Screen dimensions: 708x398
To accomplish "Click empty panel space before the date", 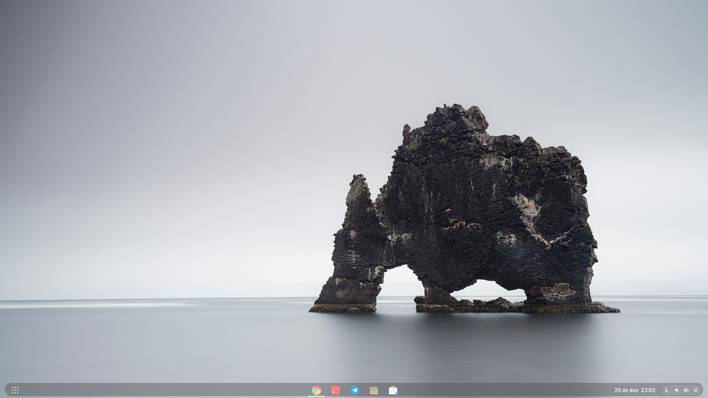I will (516, 390).
